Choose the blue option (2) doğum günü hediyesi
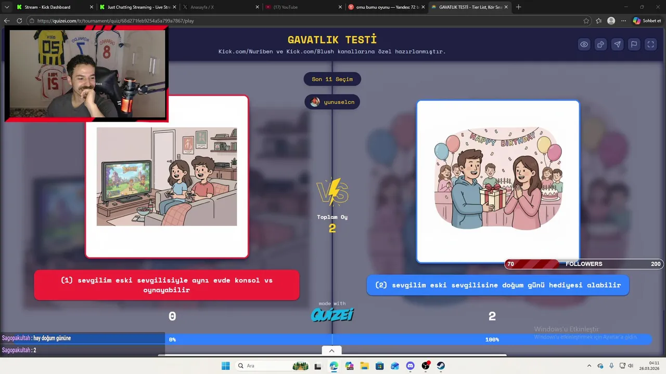This screenshot has height=374, width=666. tap(498, 285)
